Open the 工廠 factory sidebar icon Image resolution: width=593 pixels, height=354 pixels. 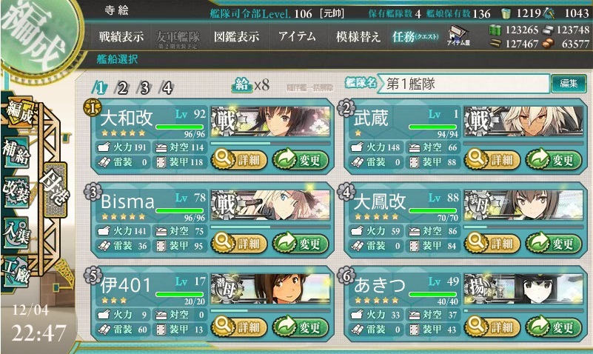point(16,271)
